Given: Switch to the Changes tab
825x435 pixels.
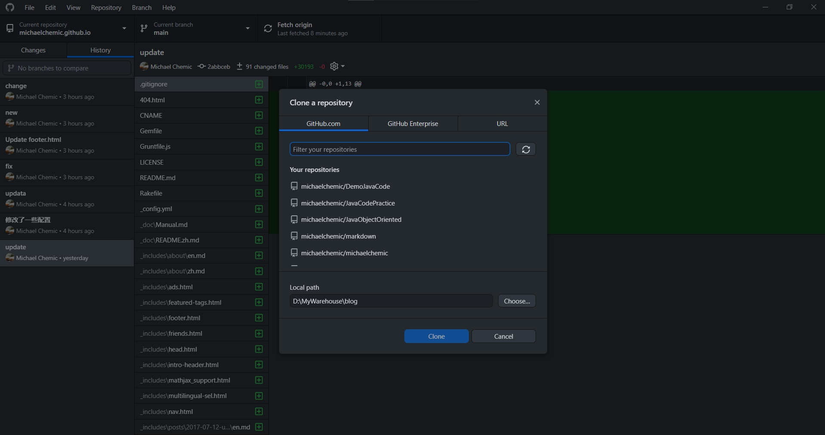Looking at the screenshot, I should pos(33,50).
